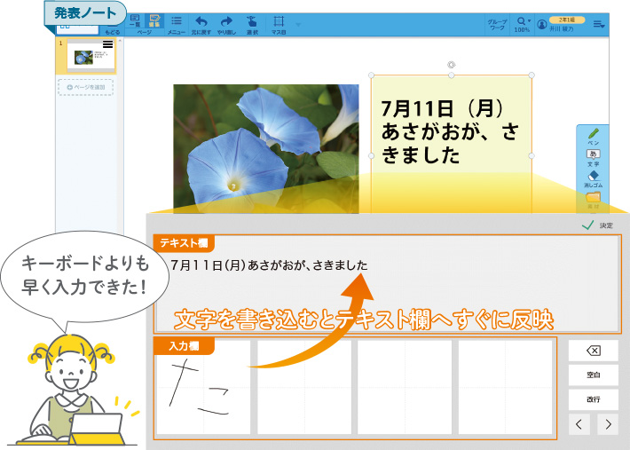
Task: Insert a line break with 改行
Action: point(594,399)
